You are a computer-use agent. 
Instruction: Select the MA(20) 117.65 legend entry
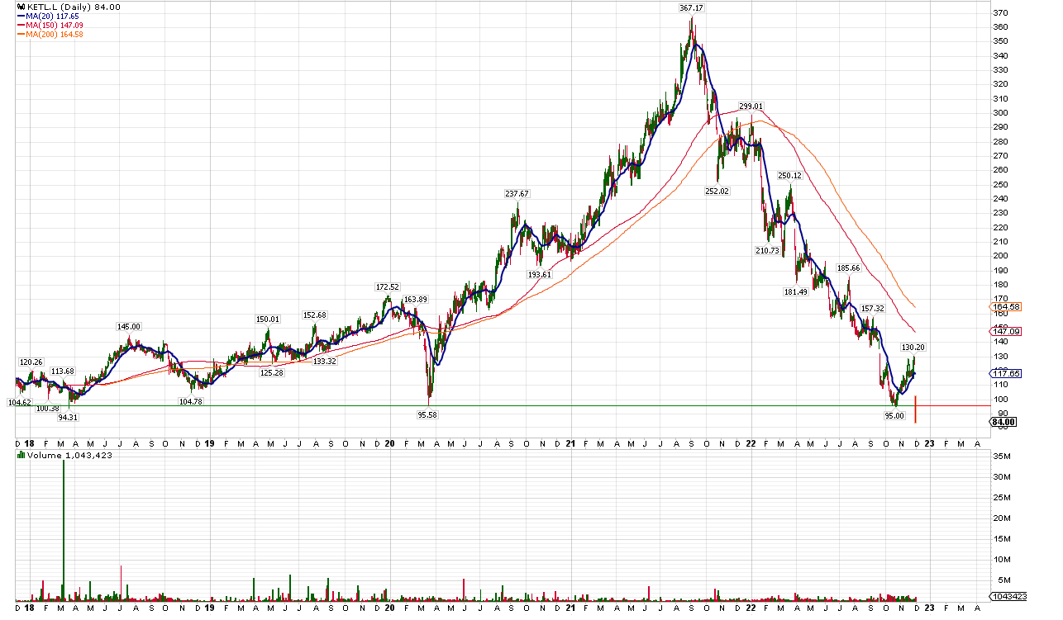[47, 17]
